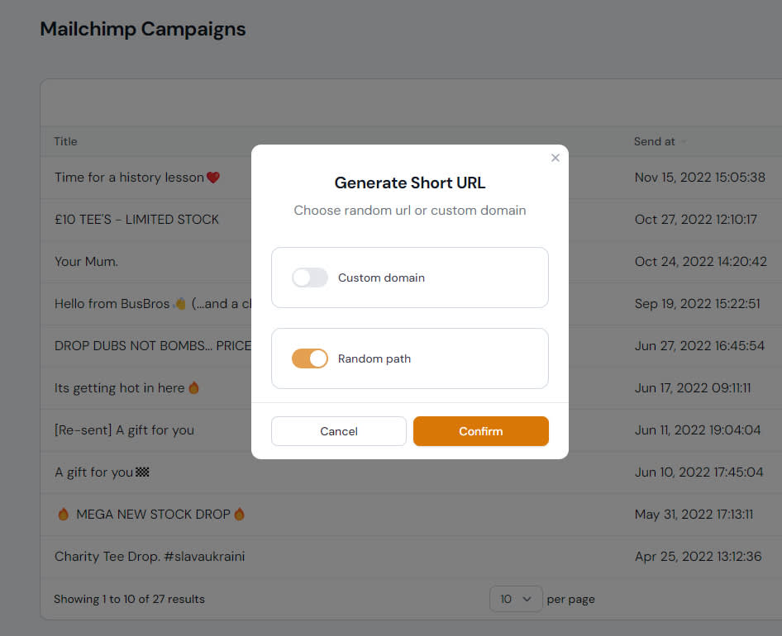Open the 'Its getting hot in here' campaign
This screenshot has width=782, height=636.
coord(119,387)
